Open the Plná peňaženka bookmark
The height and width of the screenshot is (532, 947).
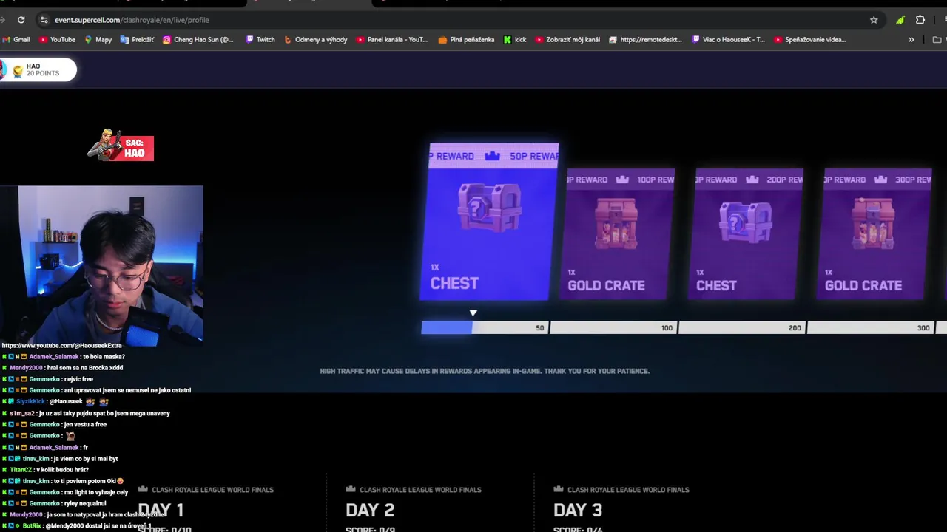point(467,40)
